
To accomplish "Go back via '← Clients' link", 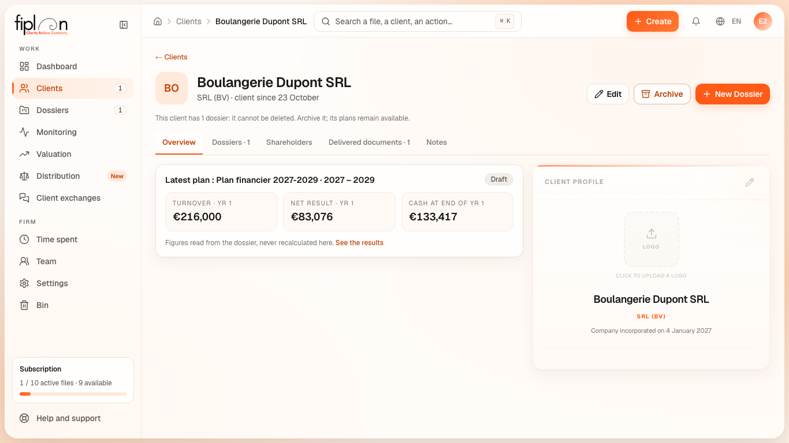I will click(172, 57).
